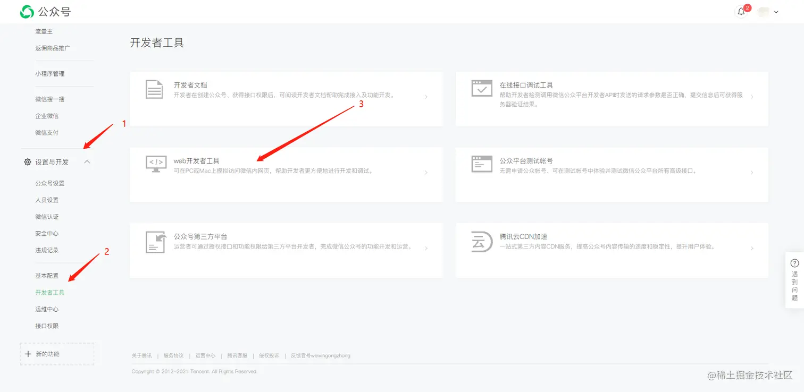Select 流量主 in the sidebar
This screenshot has width=804, height=392.
pyautogui.click(x=44, y=32)
